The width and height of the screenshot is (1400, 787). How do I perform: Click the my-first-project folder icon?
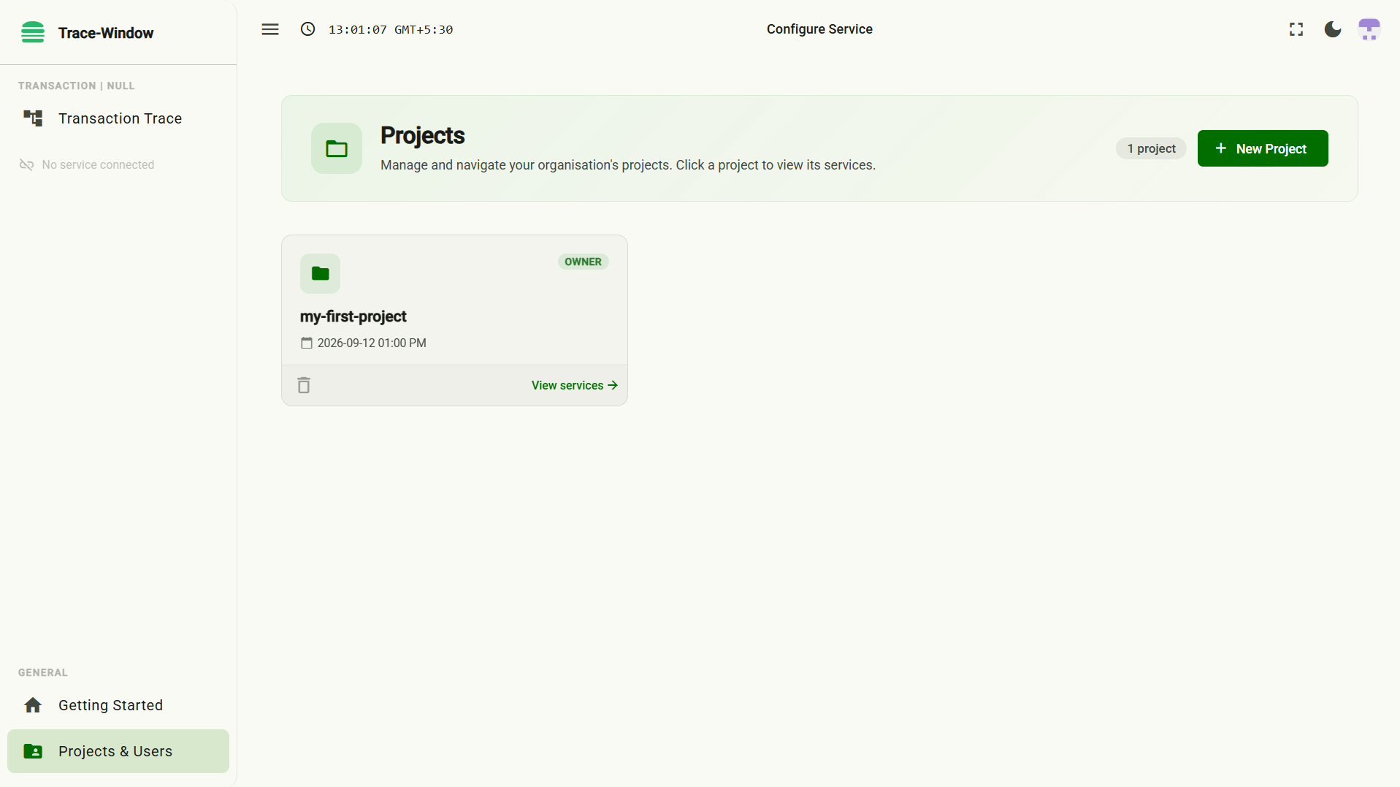[320, 273]
